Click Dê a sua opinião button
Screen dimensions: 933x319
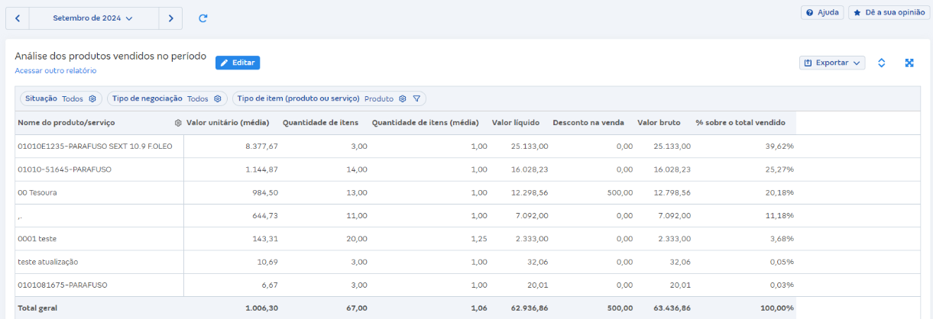[x=889, y=13]
